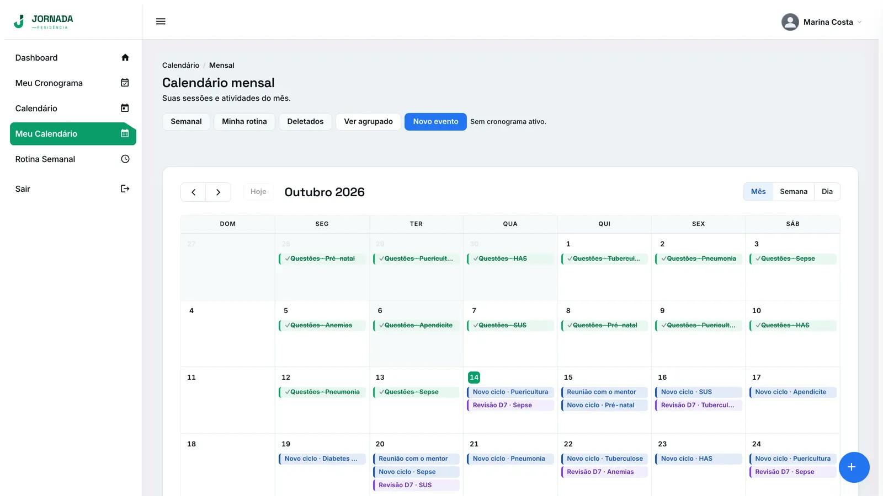
Task: Click the Rotina Semanal clock icon
Action: 125,159
